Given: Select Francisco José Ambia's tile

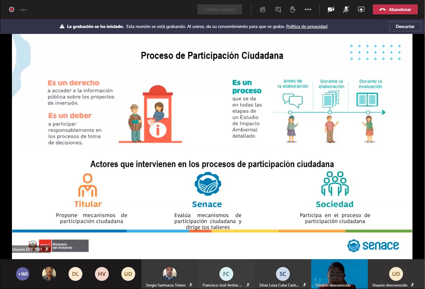Looking at the screenshot, I should pyautogui.click(x=226, y=274).
